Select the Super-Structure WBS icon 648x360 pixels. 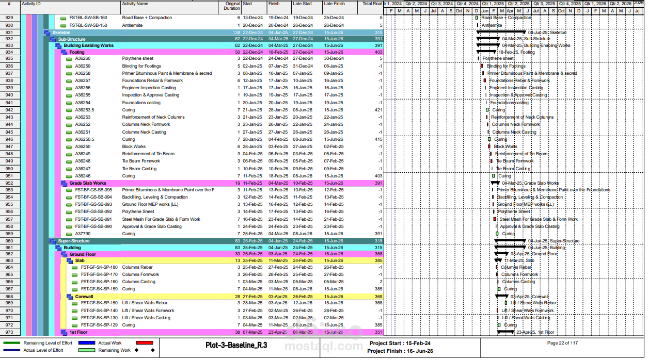53,241
